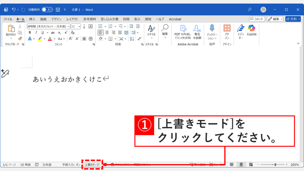Open the font color dropdown arrow
Viewport: 304px width, 171px height.
[54, 39]
